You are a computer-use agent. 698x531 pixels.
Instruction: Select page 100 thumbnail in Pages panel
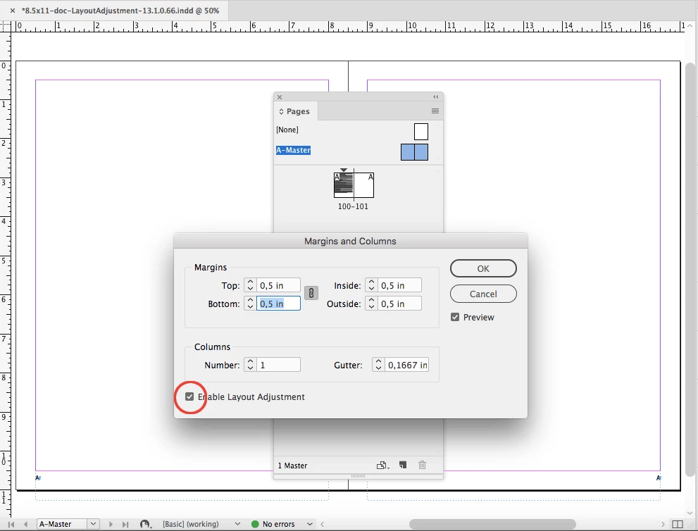[x=344, y=185]
